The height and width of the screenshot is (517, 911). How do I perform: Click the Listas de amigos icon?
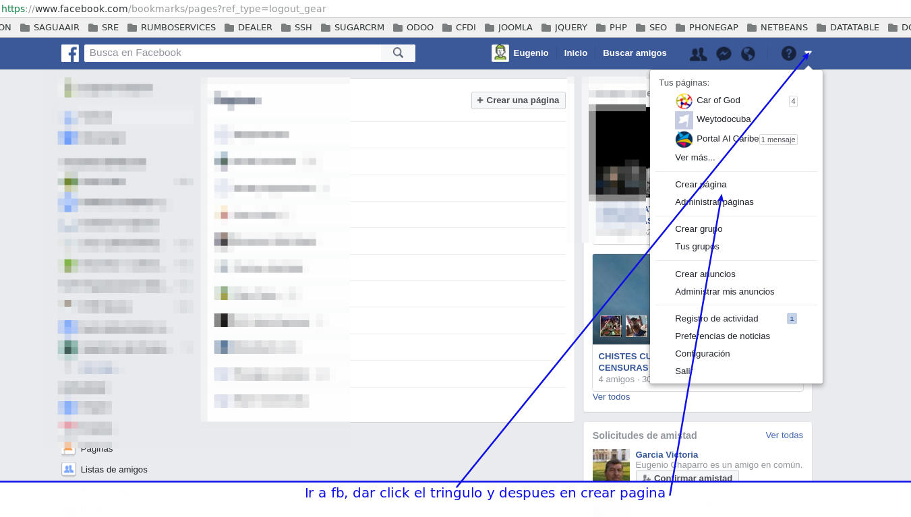click(68, 469)
